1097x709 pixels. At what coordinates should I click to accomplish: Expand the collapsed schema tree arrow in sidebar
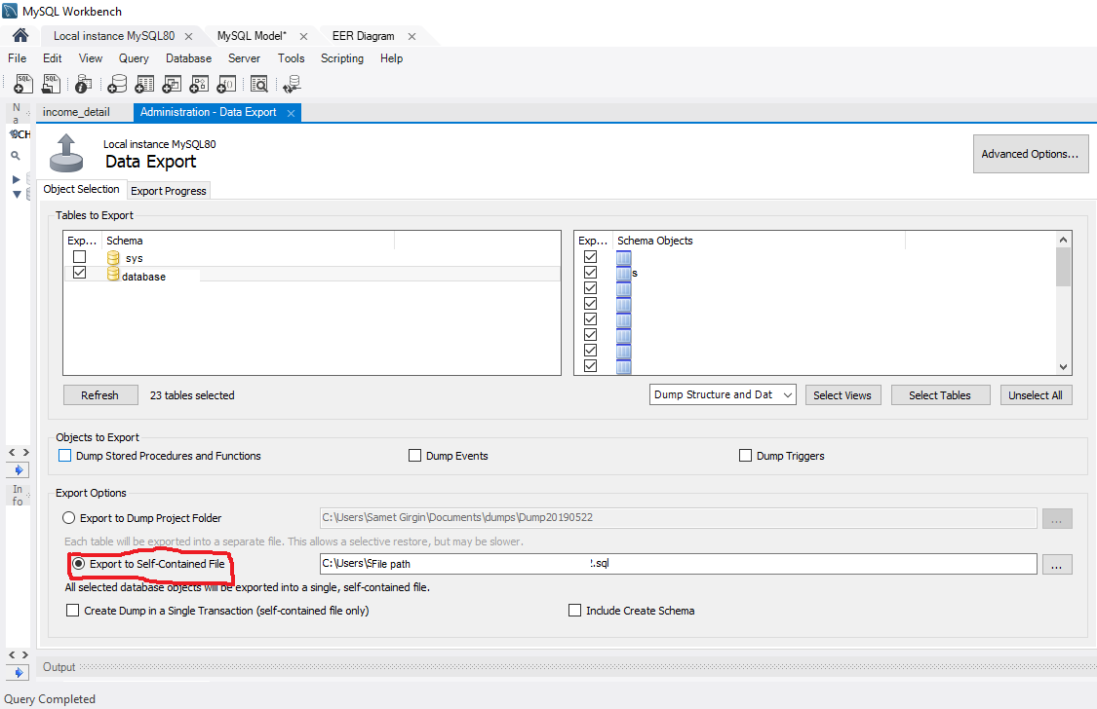(x=17, y=179)
